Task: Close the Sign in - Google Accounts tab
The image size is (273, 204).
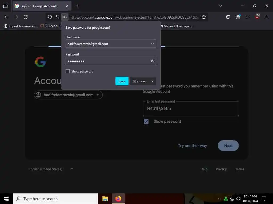Action: click(x=67, y=6)
